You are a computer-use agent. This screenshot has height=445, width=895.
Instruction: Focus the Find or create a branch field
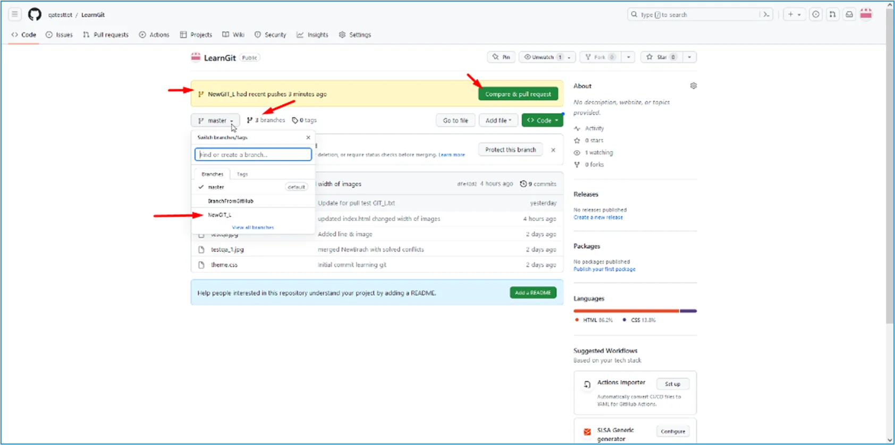tap(253, 155)
